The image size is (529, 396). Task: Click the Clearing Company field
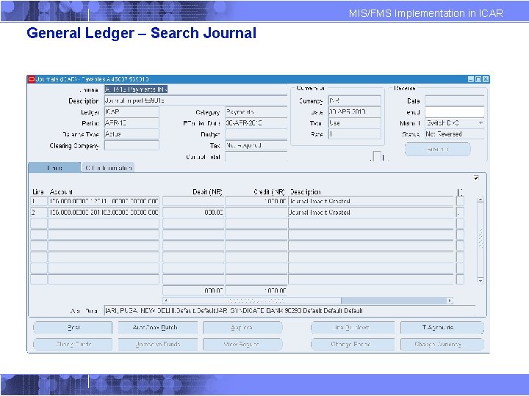[132, 145]
